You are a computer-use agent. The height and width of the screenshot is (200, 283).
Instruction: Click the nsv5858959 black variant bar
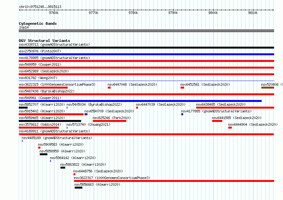tap(44, 154)
